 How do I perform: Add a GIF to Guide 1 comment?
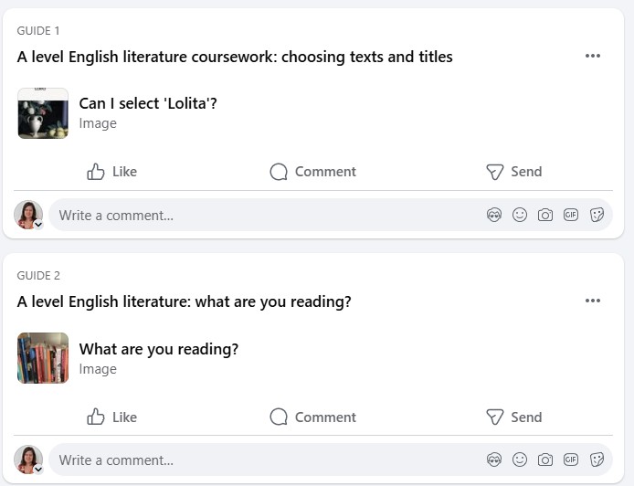571,216
